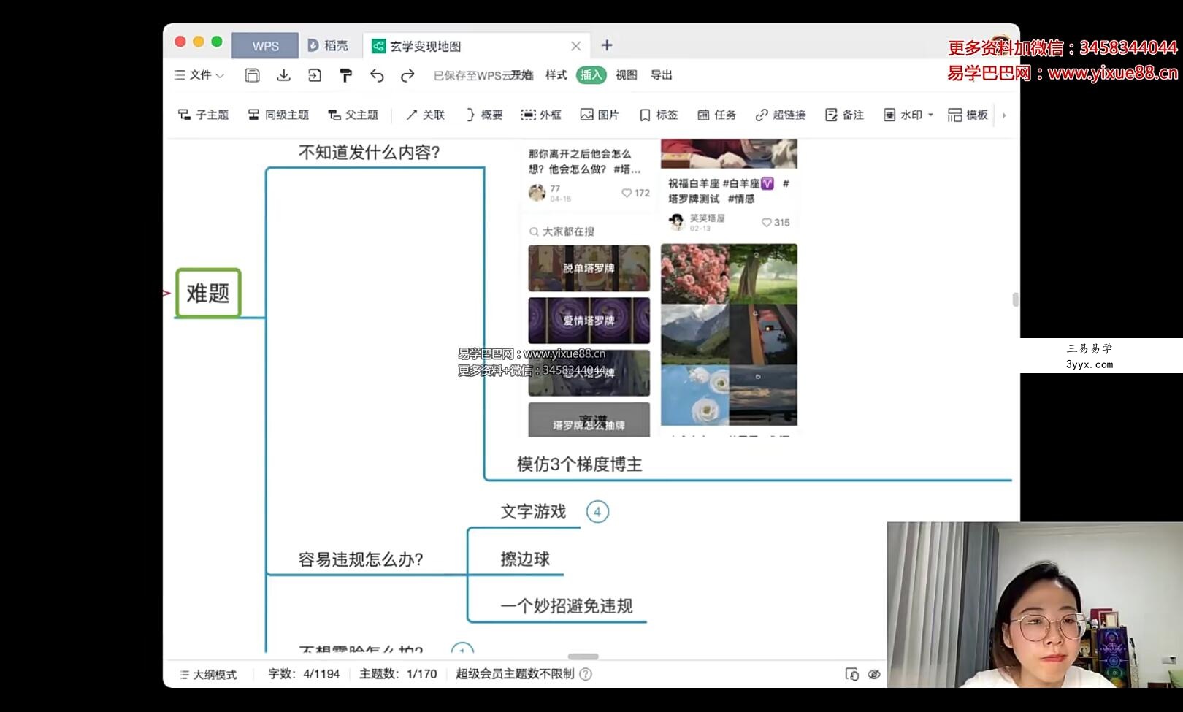Switch to the 开始 ribbon tab
The width and height of the screenshot is (1183, 712).
521,75
